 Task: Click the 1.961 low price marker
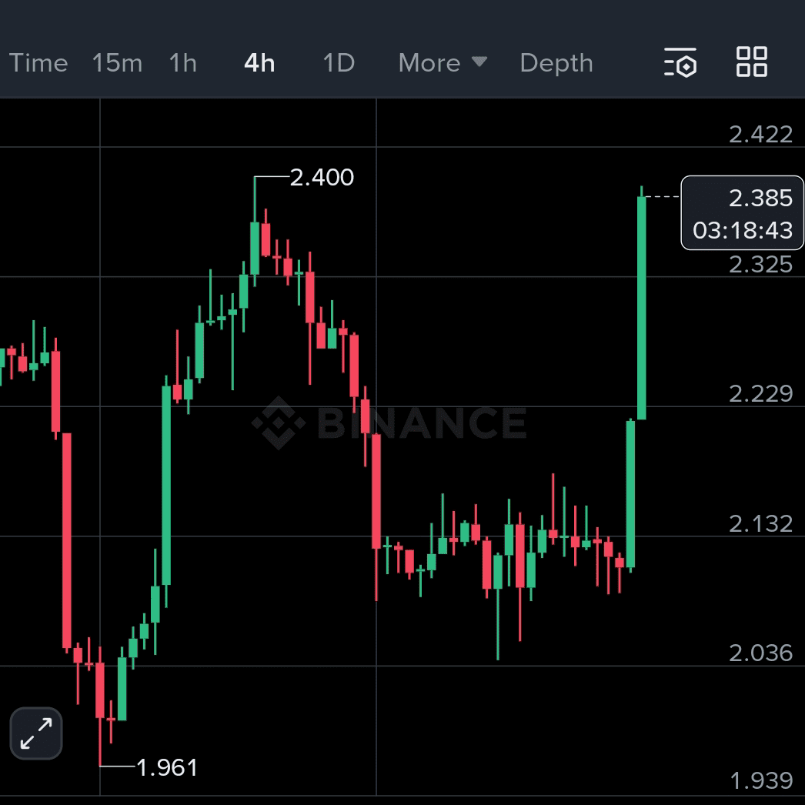pos(167,767)
